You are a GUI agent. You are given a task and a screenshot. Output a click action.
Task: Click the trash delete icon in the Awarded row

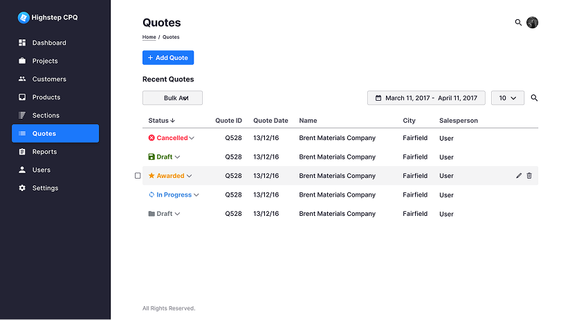(x=529, y=176)
